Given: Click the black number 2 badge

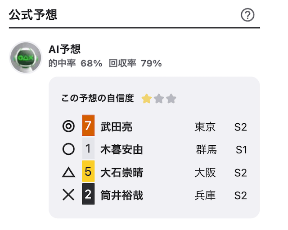Looking at the screenshot, I should pyautogui.click(x=88, y=194).
